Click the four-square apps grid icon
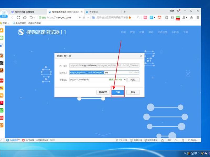 pyautogui.click(x=166, y=18)
